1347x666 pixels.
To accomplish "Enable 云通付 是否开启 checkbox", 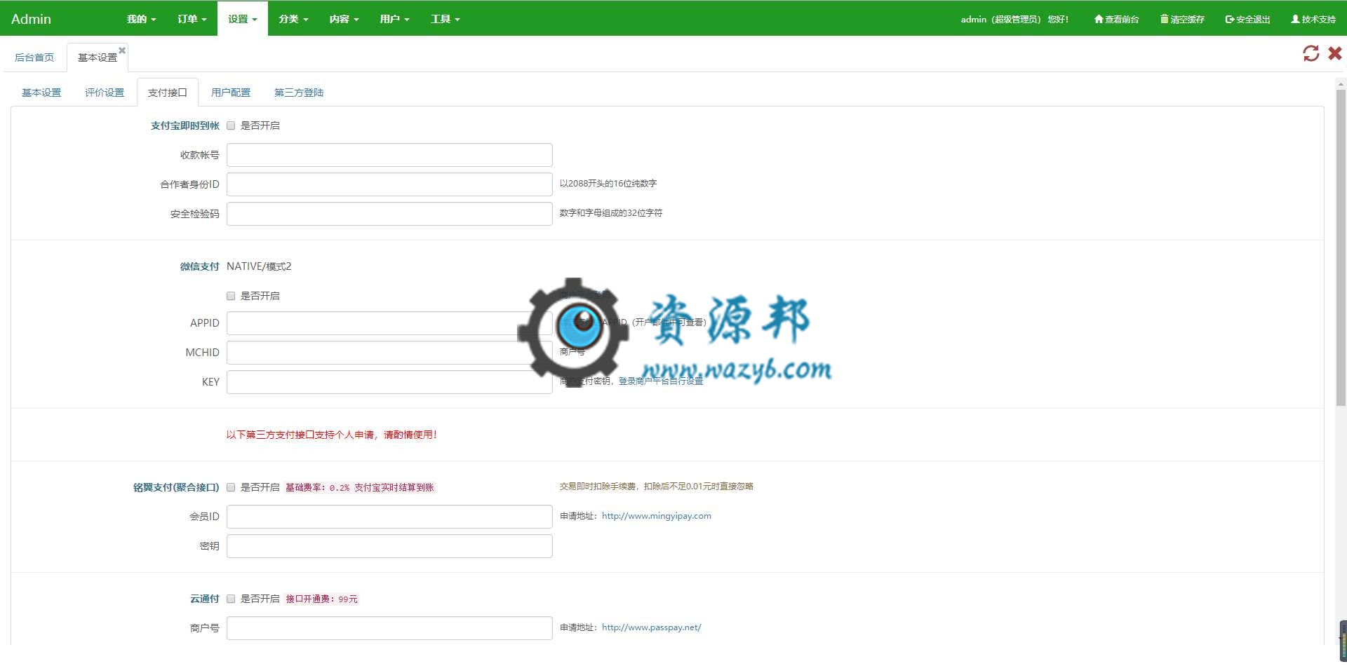I will (x=231, y=599).
